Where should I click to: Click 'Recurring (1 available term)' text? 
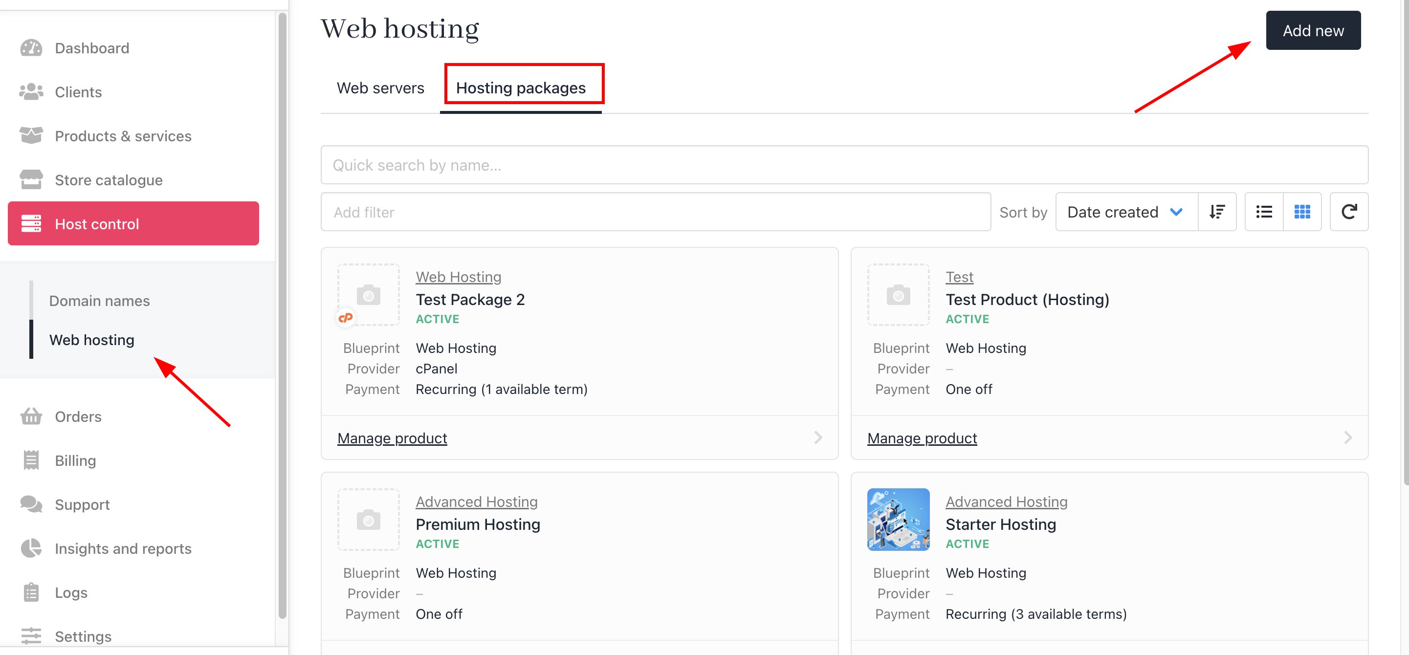[502, 389]
